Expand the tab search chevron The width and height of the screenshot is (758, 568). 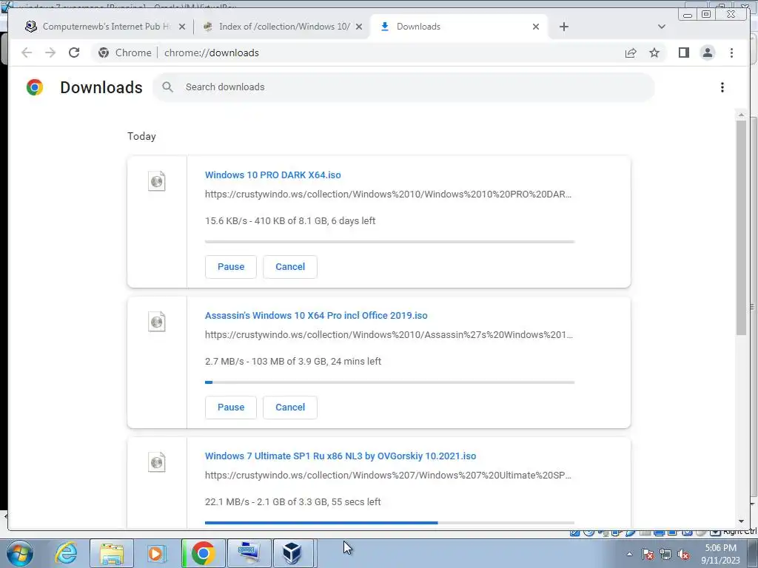pos(662,27)
